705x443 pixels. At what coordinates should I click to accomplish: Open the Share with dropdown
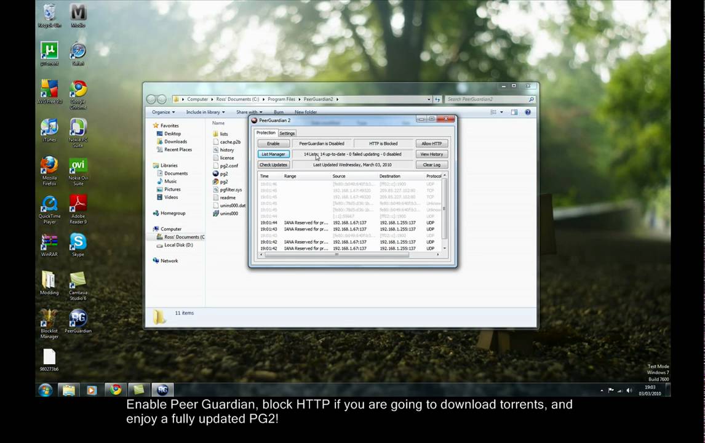pyautogui.click(x=249, y=112)
